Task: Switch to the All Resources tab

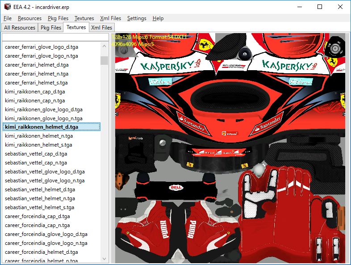Action: coord(19,28)
